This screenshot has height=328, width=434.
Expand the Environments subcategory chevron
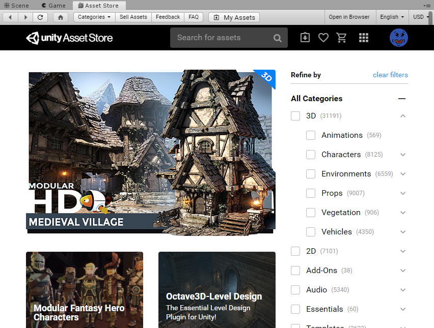tap(403, 174)
